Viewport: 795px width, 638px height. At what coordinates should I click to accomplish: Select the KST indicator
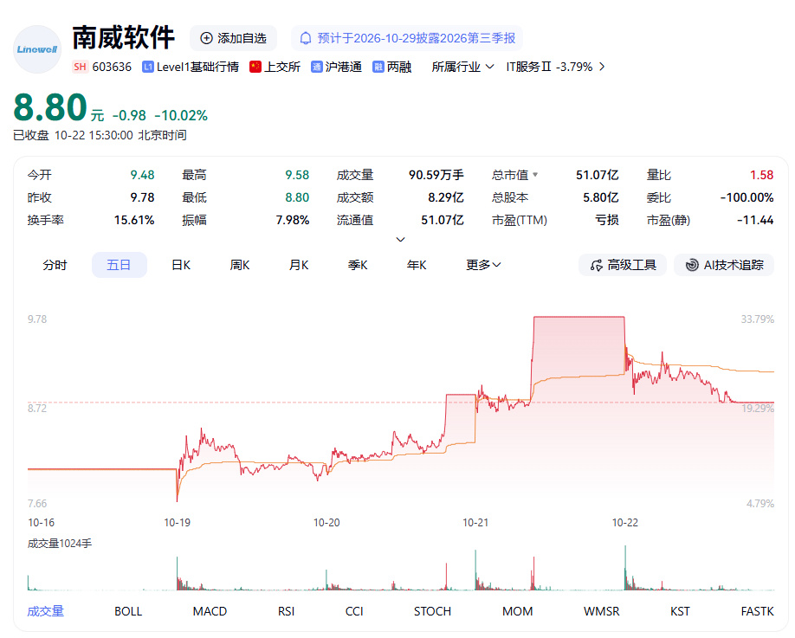(680, 611)
